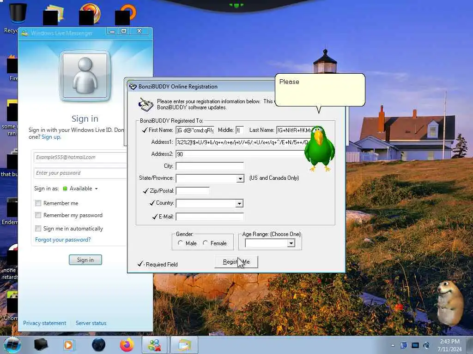
Task: Click the rightmost system tray icon
Action: pos(426,345)
